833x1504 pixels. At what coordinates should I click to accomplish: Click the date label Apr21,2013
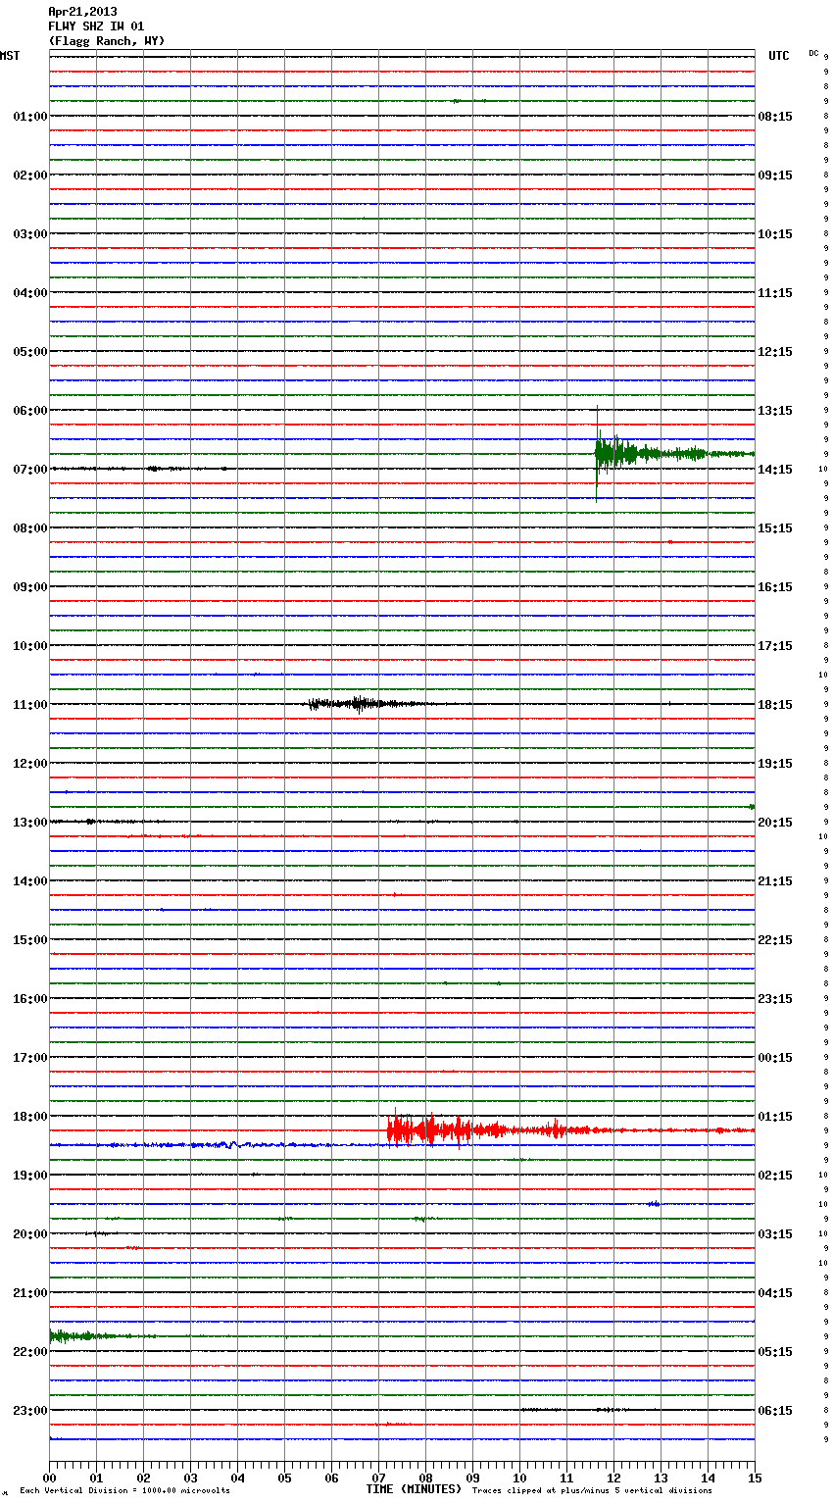82,12
